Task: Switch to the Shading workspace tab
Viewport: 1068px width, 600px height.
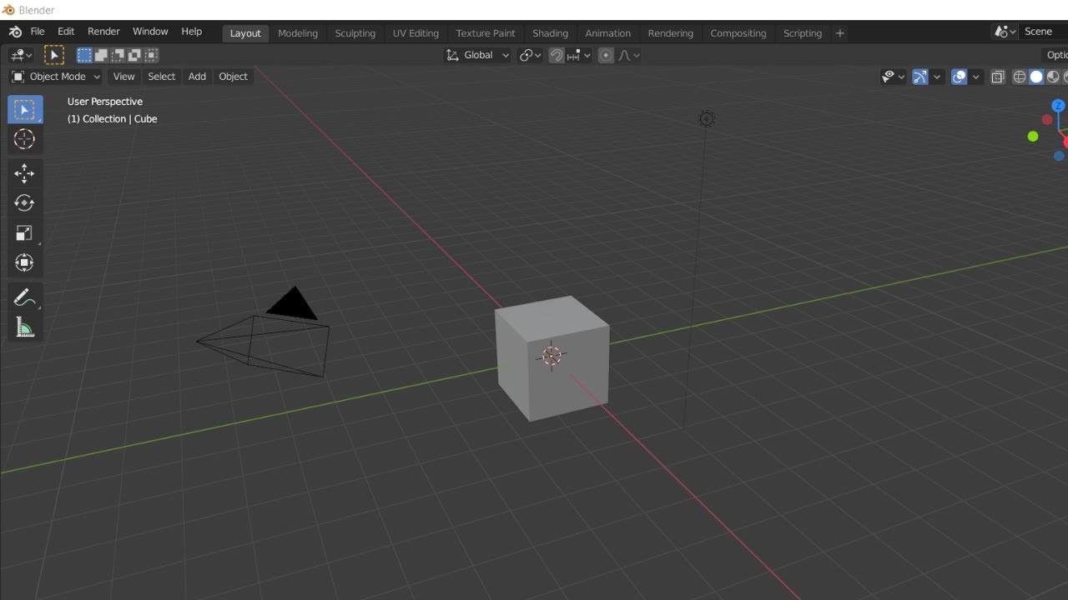Action: point(550,33)
